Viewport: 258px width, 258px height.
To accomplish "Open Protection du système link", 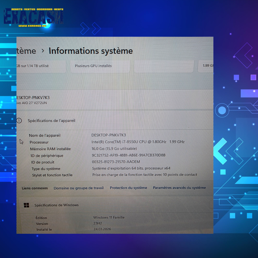I will 128,188.
